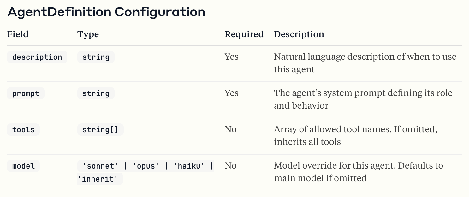
Task: Click Yes in the prompt row
Action: [231, 93]
